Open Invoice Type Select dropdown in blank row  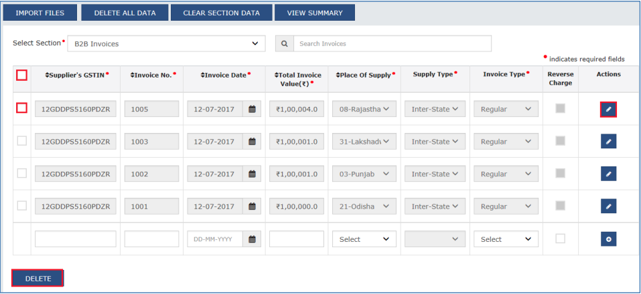point(506,239)
